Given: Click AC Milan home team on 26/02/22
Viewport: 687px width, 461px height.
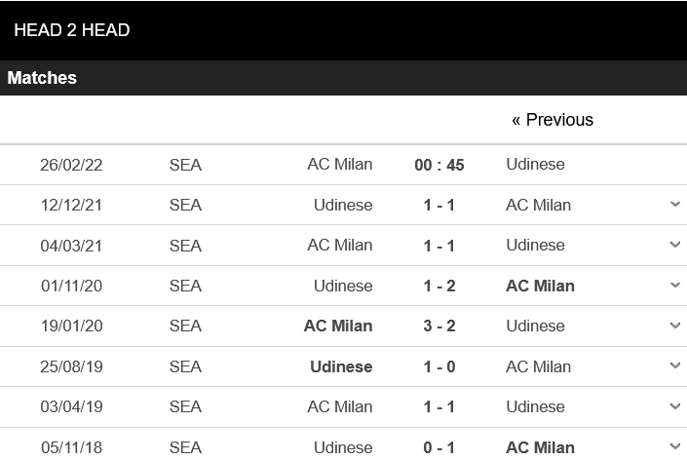Looking at the screenshot, I should [339, 165].
